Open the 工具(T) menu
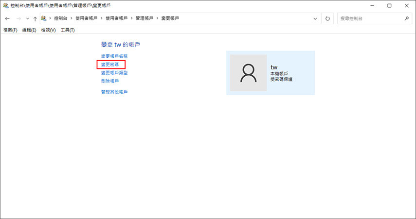This screenshot has height=219, width=416. click(x=68, y=30)
